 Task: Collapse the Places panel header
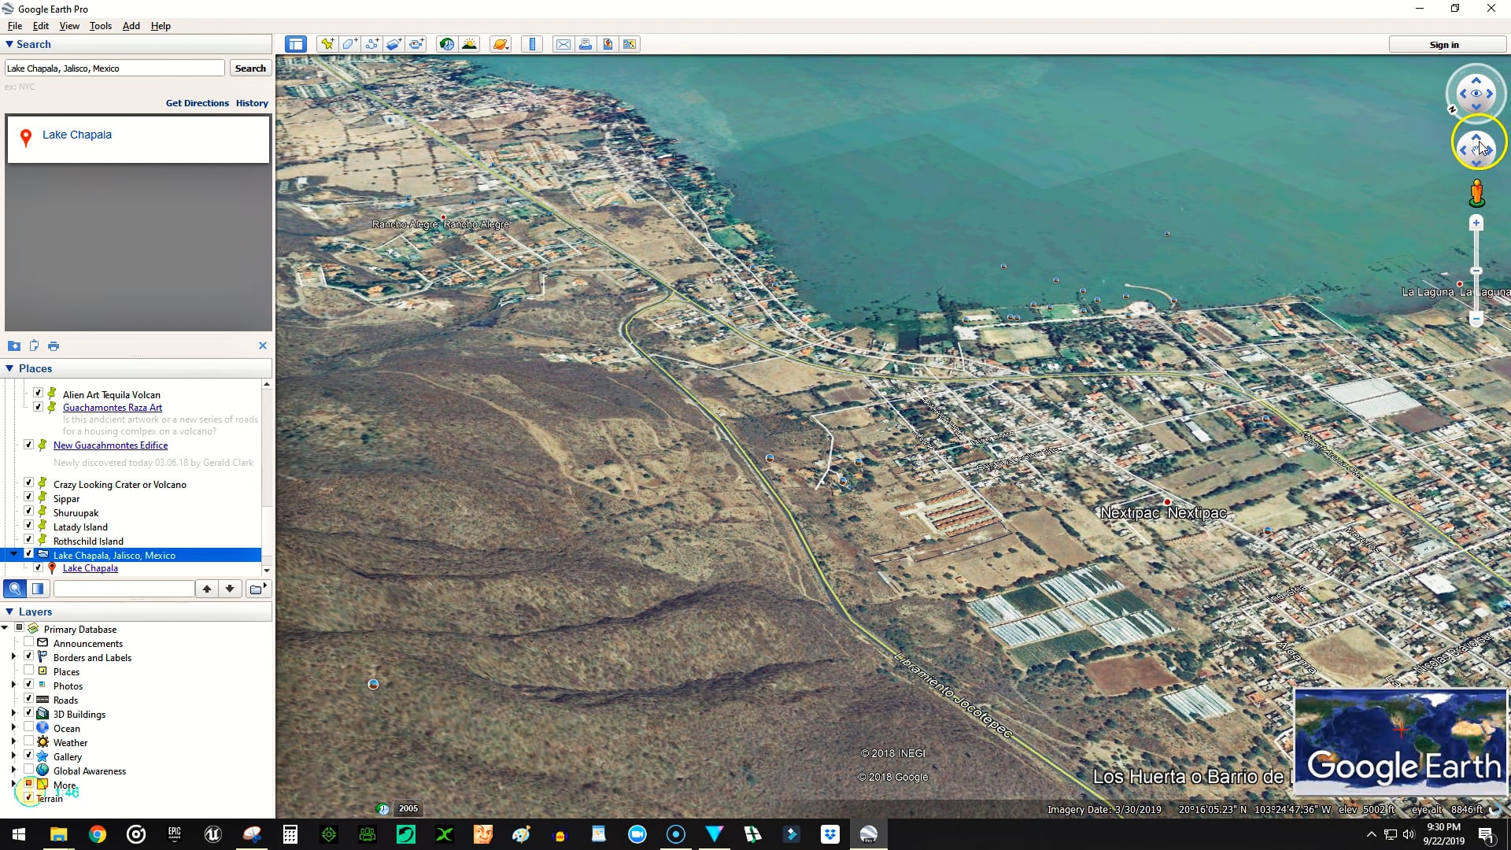click(x=9, y=368)
